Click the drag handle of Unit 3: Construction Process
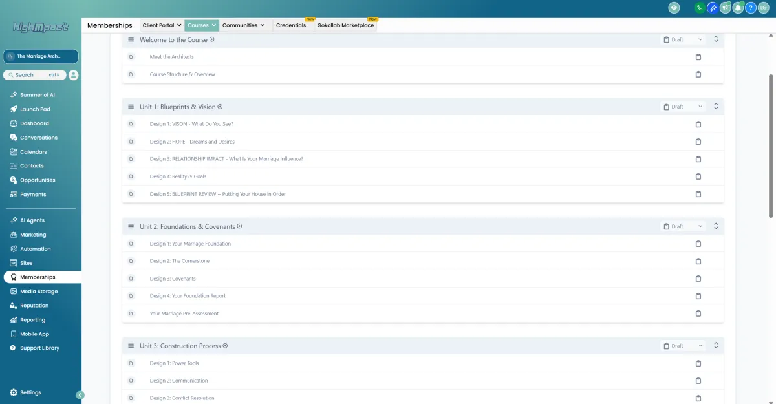 click(131, 346)
